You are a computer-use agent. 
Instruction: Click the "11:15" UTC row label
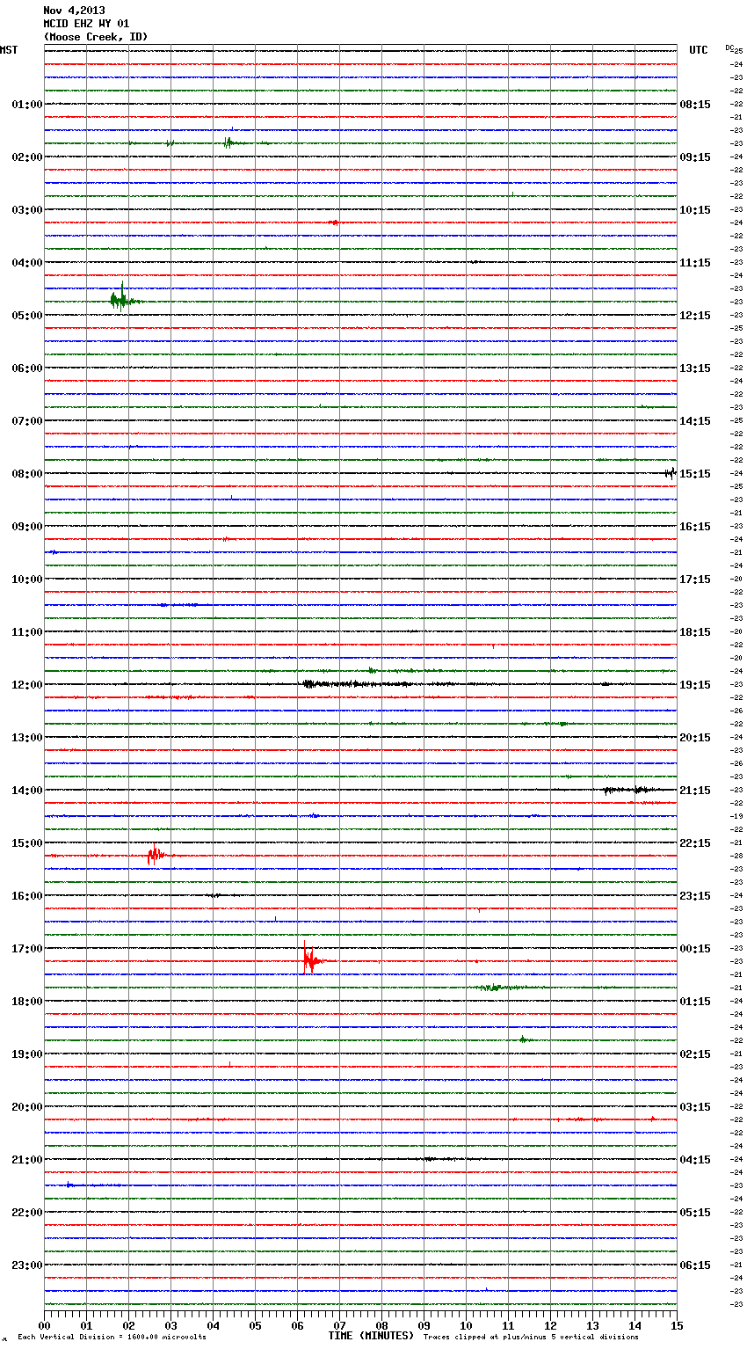pos(695,263)
